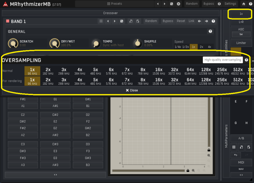
Task: Toggle the Band 1 enable red square
Action: [x=8, y=21]
